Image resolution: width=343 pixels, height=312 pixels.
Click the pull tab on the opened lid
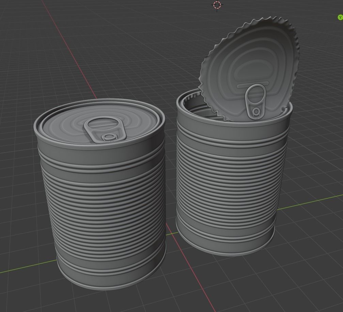(x=255, y=102)
